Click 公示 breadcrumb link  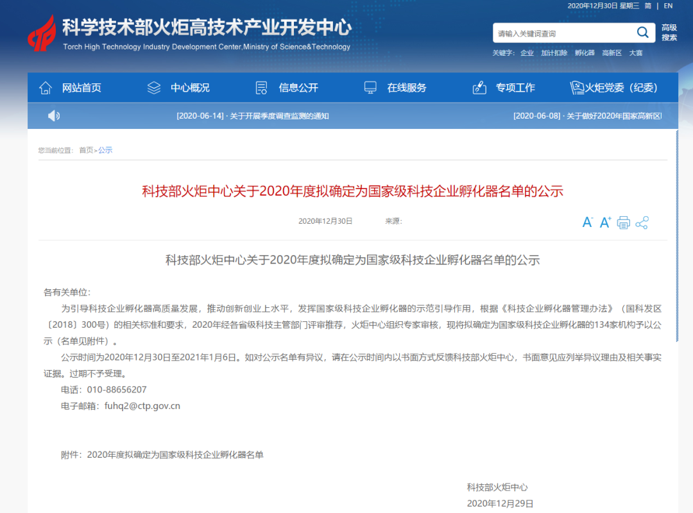pos(105,150)
